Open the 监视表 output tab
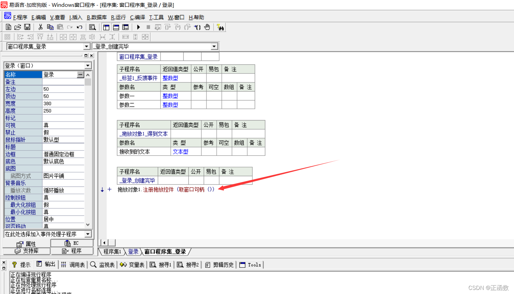 pos(102,265)
